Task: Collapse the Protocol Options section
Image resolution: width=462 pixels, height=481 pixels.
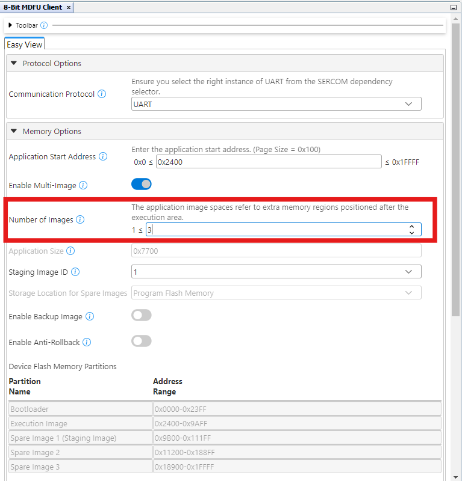Action: (x=14, y=64)
